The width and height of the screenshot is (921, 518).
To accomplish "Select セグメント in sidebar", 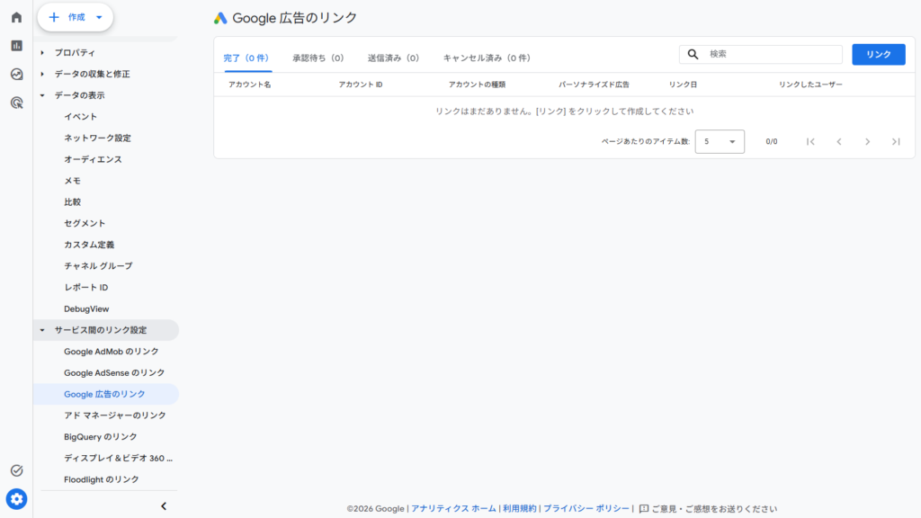I will pyautogui.click(x=85, y=223).
